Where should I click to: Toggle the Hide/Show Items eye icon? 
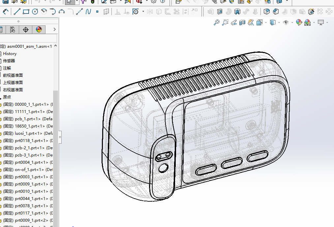(x=286, y=22)
